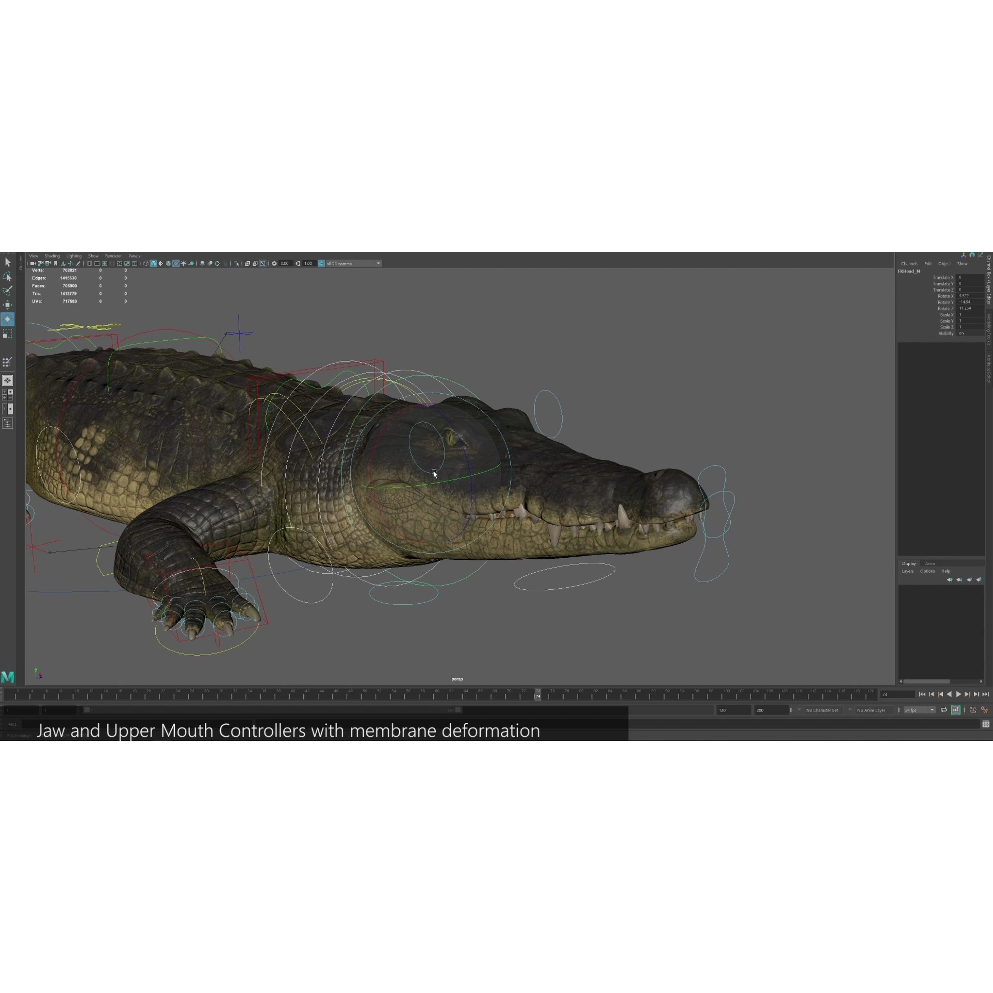Viewport: 993px width, 993px height.
Task: Activate the Lasso select tool
Action: click(7, 277)
